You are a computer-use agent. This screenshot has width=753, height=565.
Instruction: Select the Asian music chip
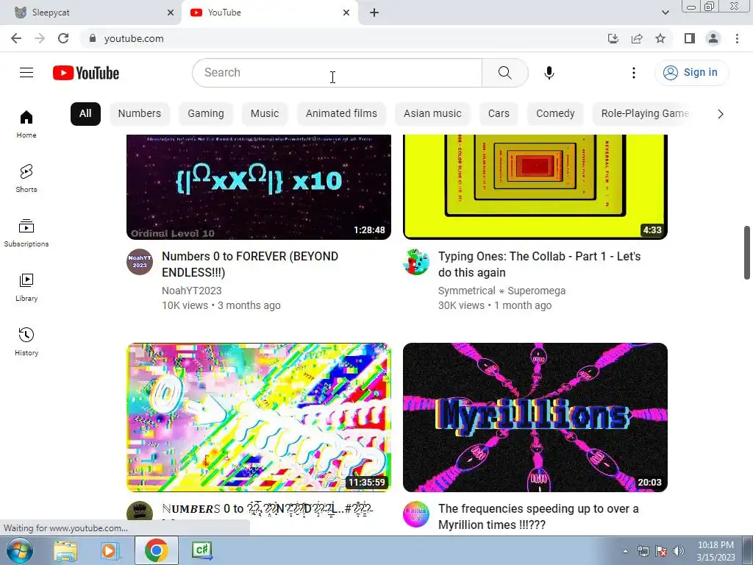[x=432, y=114]
